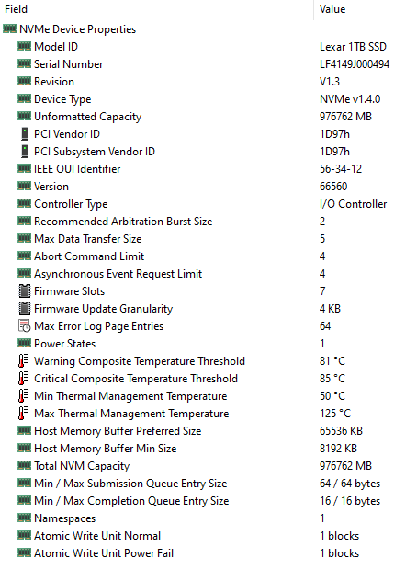This screenshot has width=417, height=569.
Task: Select the Serial Number row
Action: (208, 64)
